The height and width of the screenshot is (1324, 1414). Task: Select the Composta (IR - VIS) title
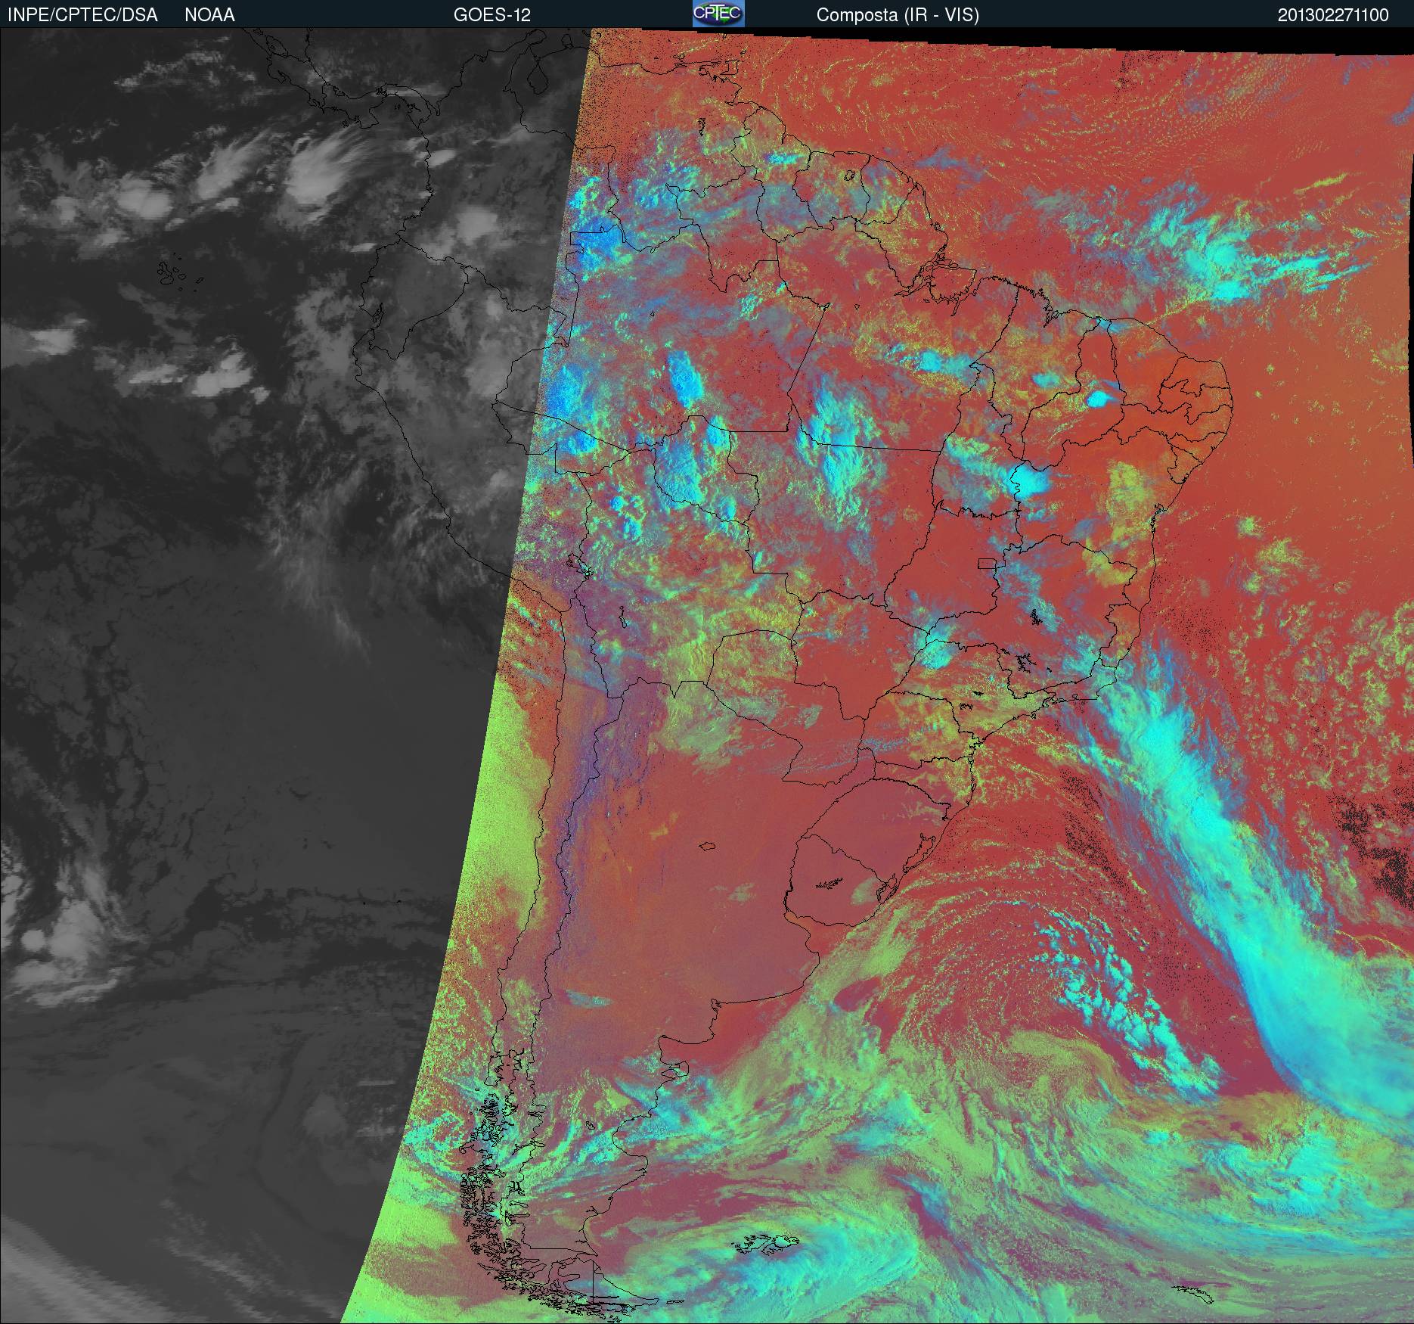click(898, 15)
